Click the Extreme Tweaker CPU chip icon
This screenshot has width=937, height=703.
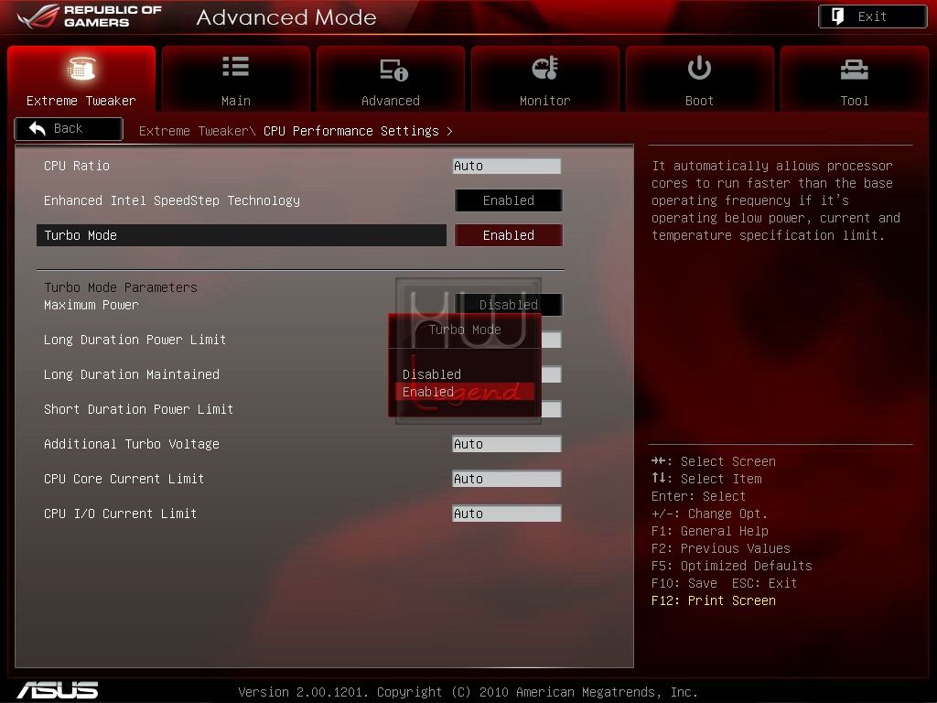pyautogui.click(x=81, y=68)
